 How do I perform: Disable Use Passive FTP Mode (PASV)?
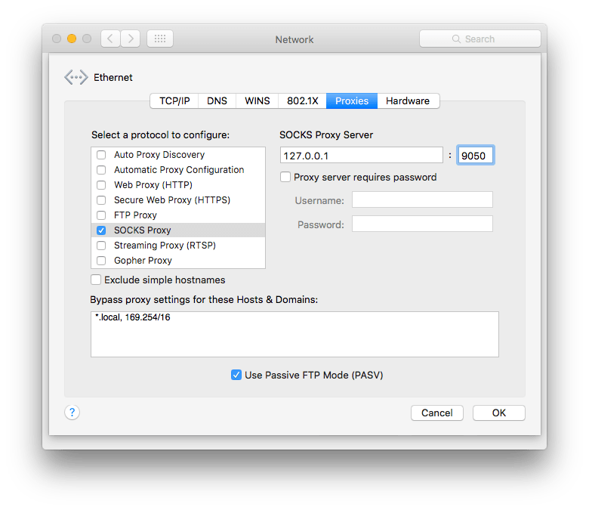[x=236, y=375]
